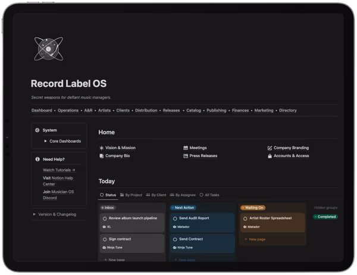Open the Directory navigation link

[288, 111]
